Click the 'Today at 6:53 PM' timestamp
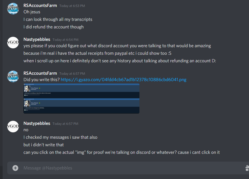249x179 pixels. pos(72,6)
